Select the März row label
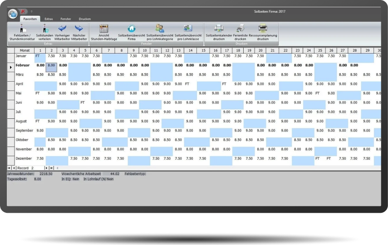Viewport: 388px width, 245px height. tap(20, 74)
